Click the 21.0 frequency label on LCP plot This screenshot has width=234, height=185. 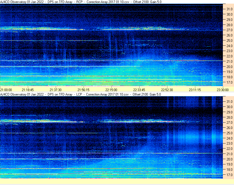click(x=230, y=154)
